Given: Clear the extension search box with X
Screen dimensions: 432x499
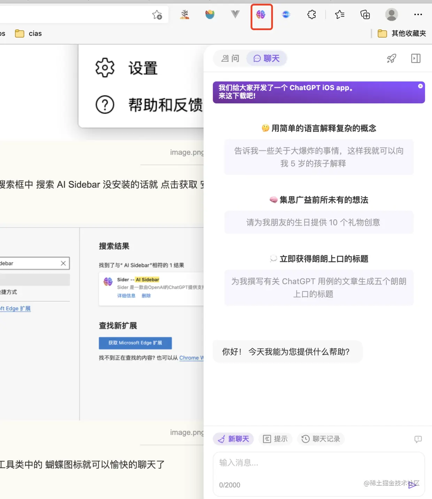Looking at the screenshot, I should tap(63, 263).
